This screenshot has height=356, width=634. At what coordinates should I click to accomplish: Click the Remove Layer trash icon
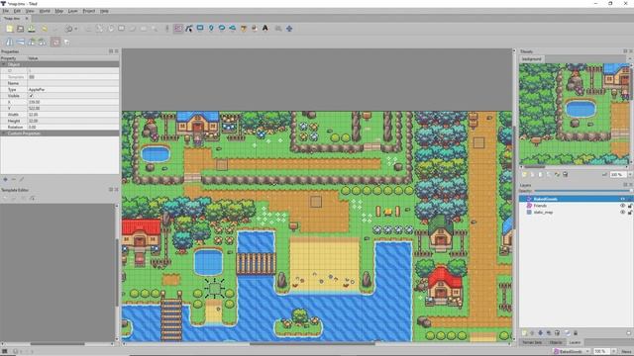click(x=557, y=333)
